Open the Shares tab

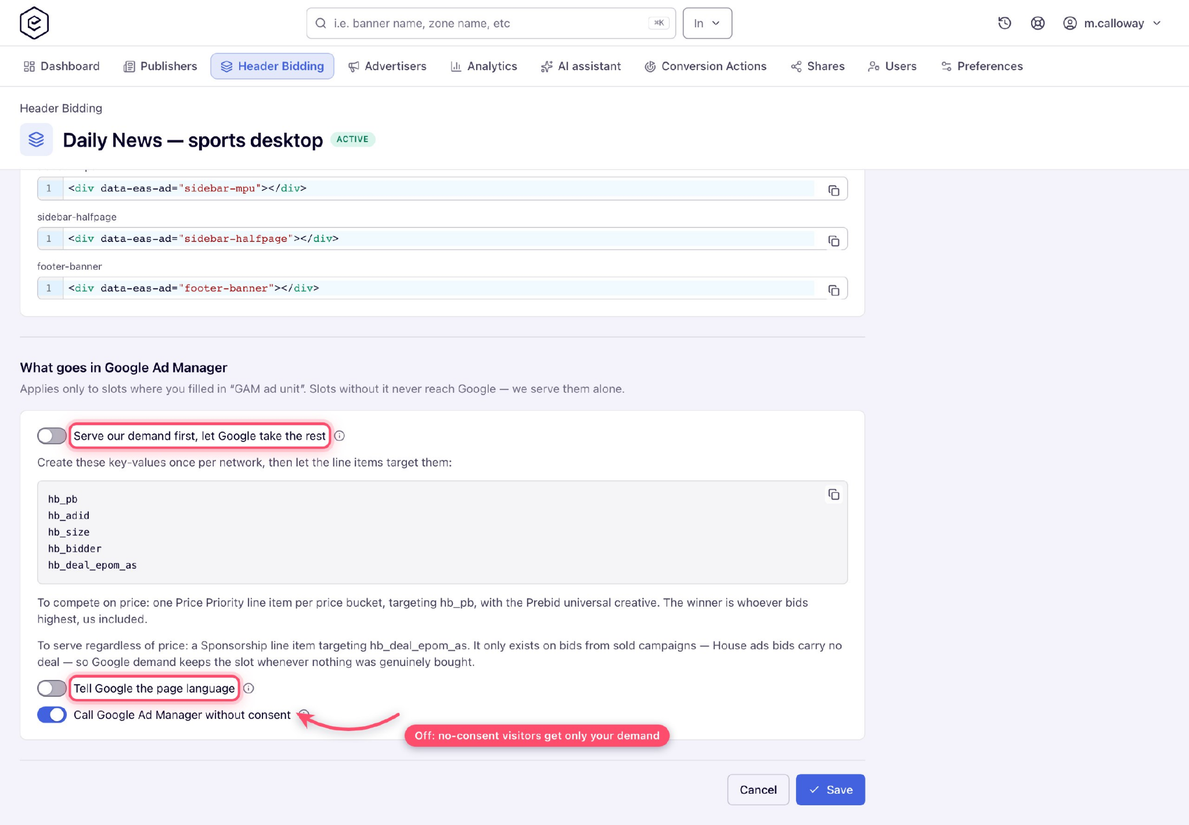point(817,66)
